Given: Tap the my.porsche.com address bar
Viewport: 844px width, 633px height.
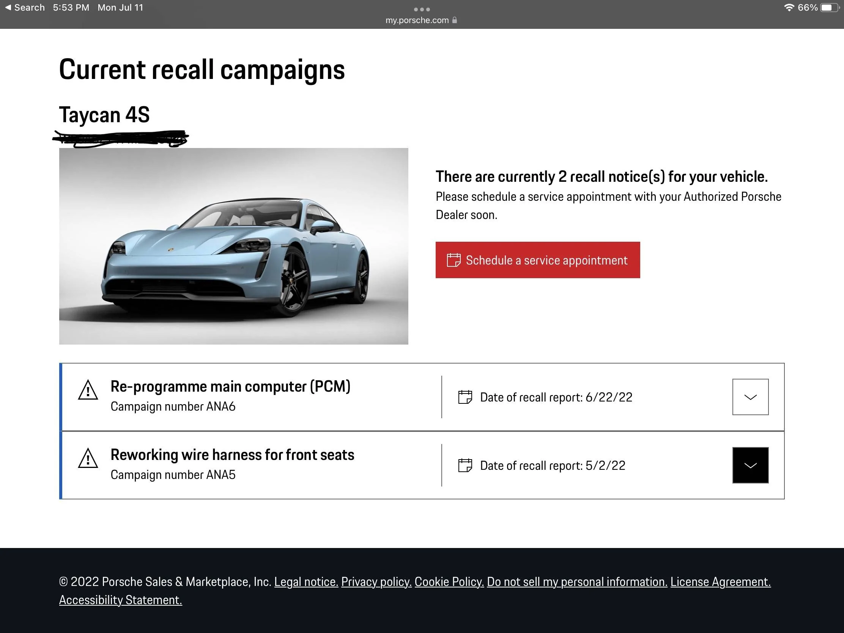Looking at the screenshot, I should [x=421, y=20].
